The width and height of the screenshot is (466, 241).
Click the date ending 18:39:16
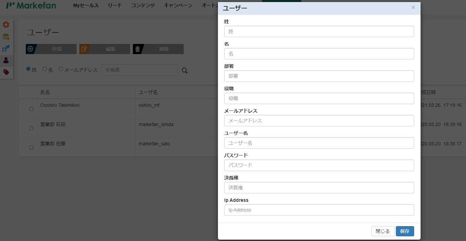(441, 124)
